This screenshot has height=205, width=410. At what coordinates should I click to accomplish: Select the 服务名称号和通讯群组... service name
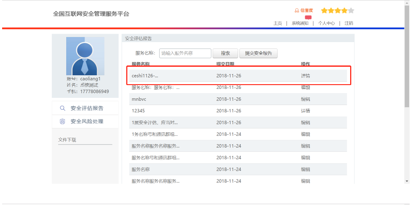(156, 157)
